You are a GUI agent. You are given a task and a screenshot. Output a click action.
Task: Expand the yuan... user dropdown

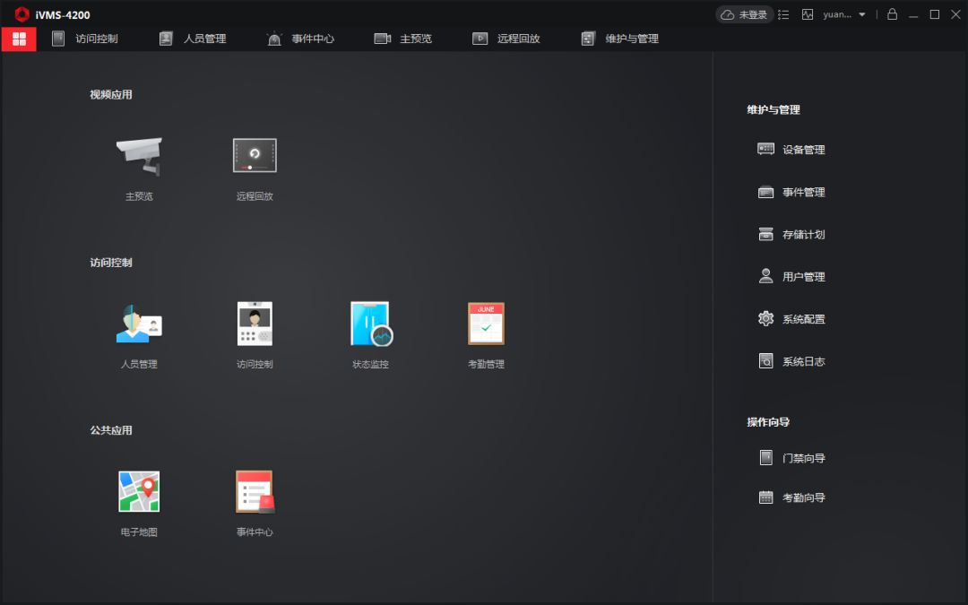(844, 14)
